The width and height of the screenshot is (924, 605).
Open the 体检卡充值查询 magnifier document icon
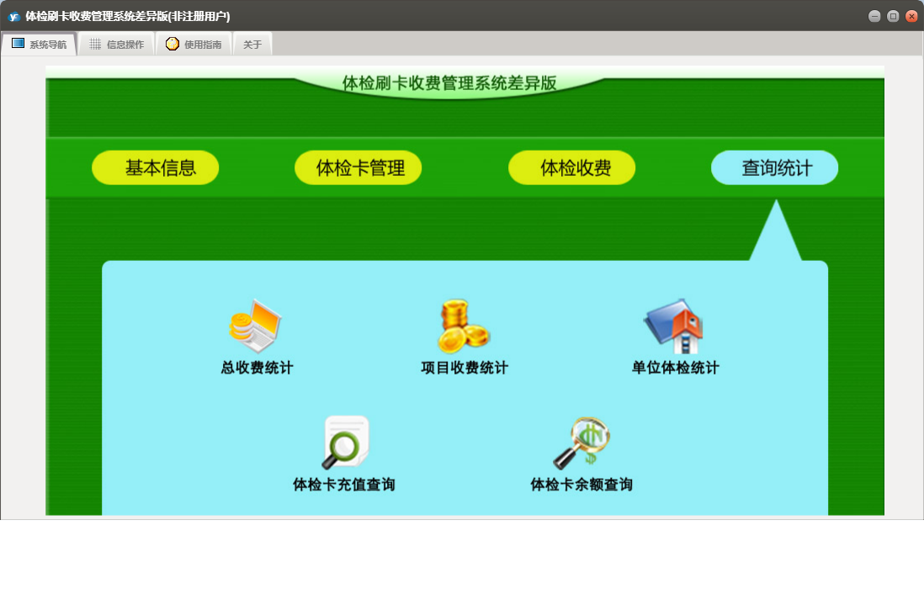coord(346,443)
